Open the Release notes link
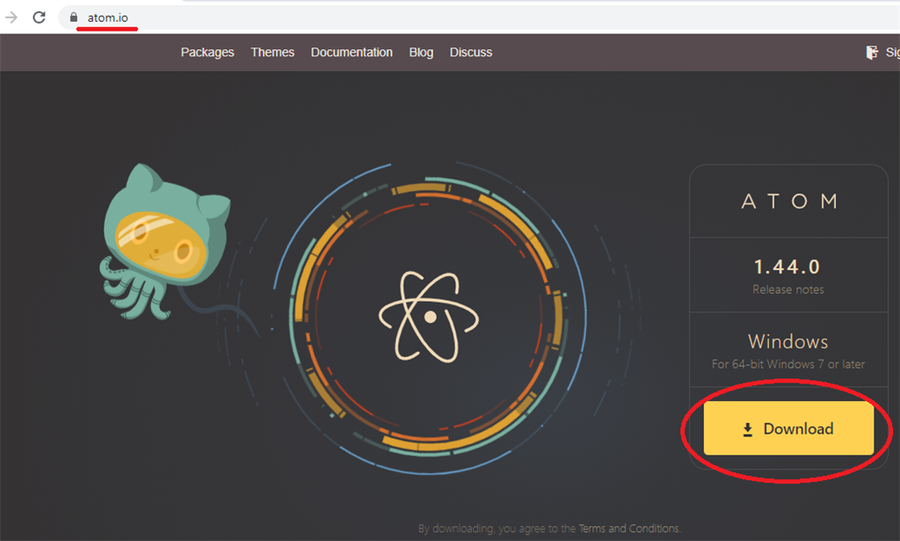The width and height of the screenshot is (900, 541). click(x=788, y=289)
